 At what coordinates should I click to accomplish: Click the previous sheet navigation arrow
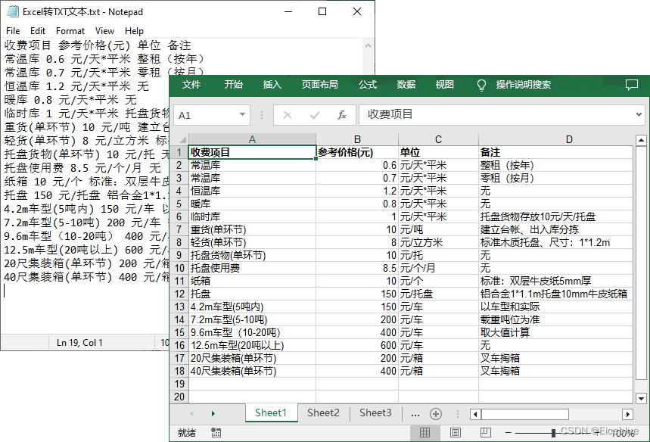(191, 413)
